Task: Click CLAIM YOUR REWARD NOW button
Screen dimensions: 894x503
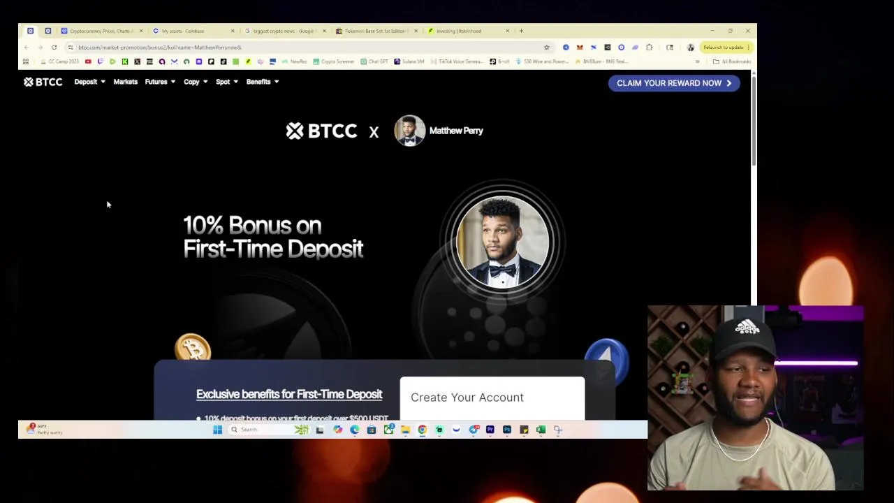Action: 674,83
